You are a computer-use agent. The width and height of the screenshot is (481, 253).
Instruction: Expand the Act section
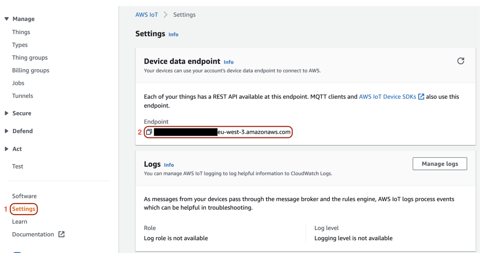pyautogui.click(x=7, y=149)
